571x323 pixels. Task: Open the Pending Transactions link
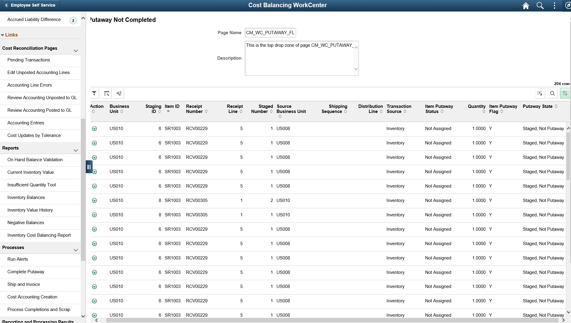(x=29, y=60)
